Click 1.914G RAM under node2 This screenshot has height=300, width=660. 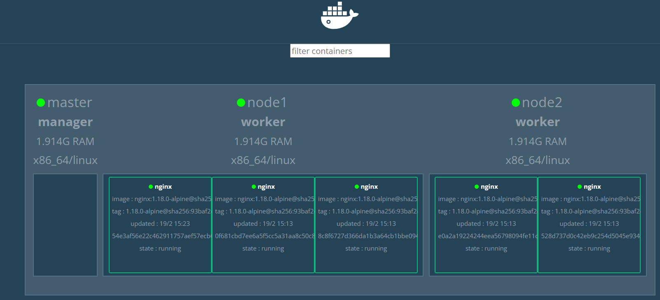[x=538, y=141]
